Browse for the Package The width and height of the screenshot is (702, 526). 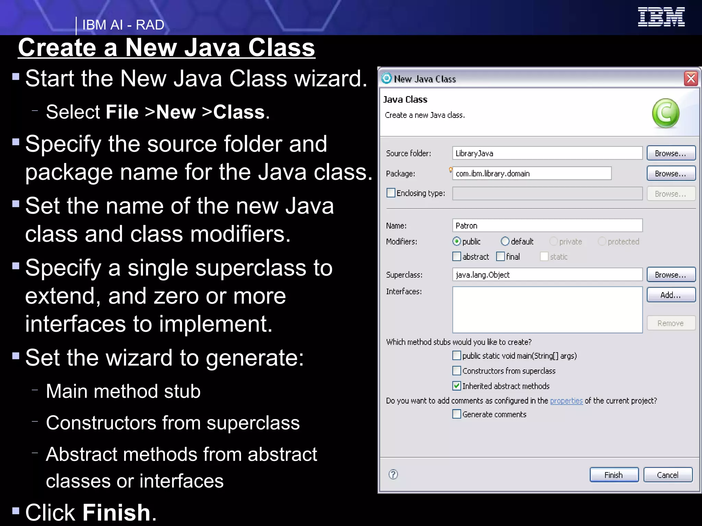point(671,173)
